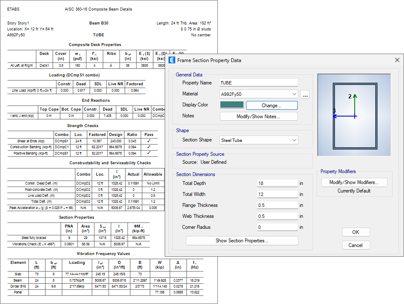Click the Display Color teal swatch
The height and width of the screenshot is (304, 404).
click(x=231, y=105)
